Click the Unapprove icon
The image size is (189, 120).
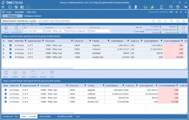click(34, 73)
